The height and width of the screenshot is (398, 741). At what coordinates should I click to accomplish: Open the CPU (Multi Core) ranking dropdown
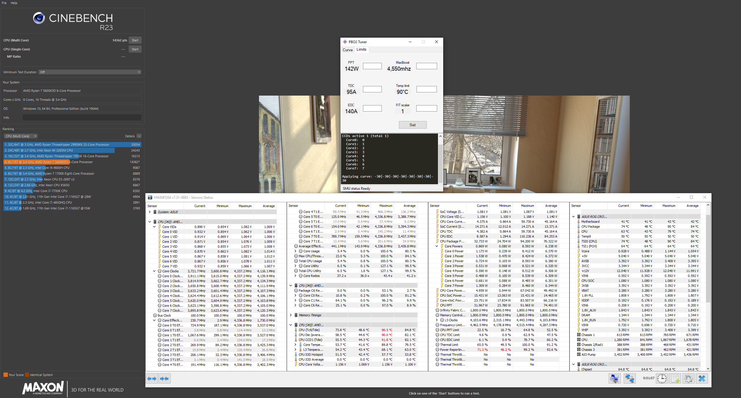[21, 136]
